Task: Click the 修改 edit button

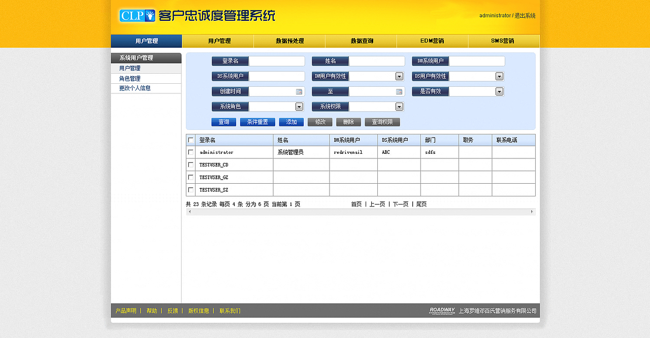Action: [x=320, y=122]
